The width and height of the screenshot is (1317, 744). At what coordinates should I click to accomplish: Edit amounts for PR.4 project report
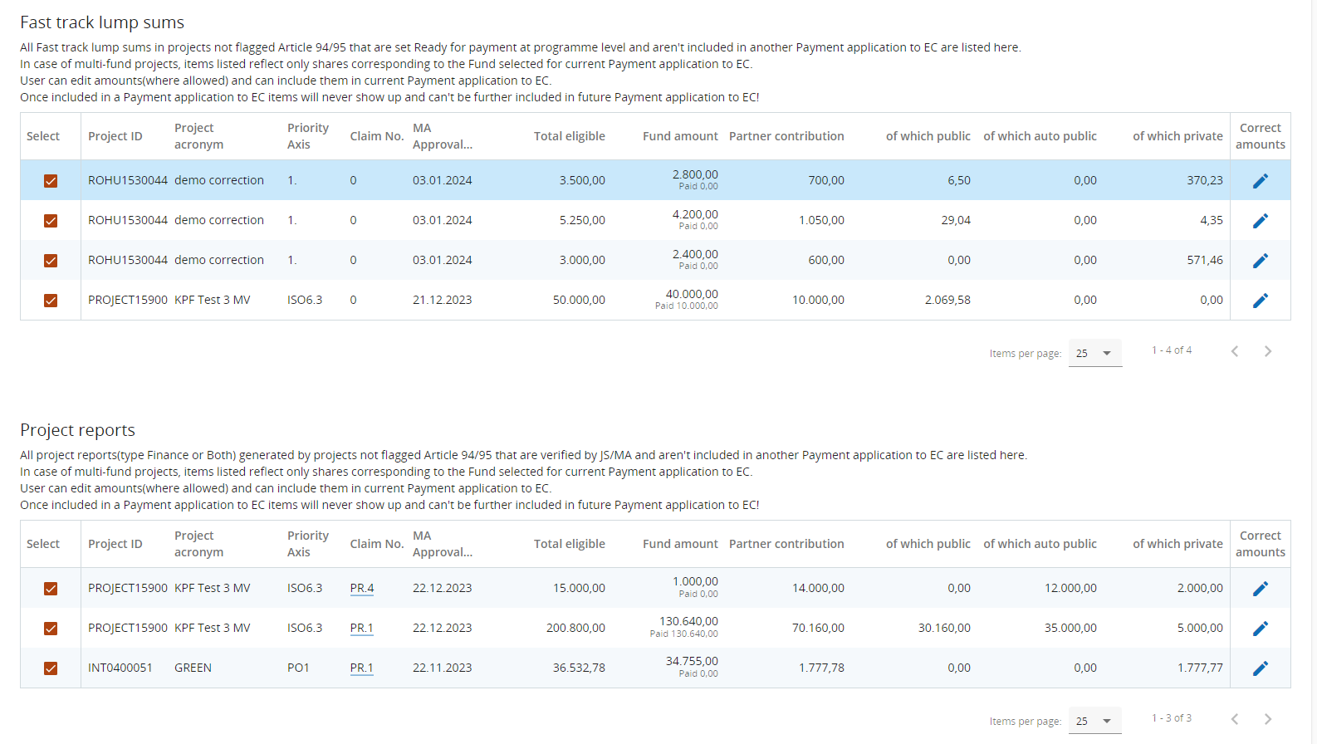pyautogui.click(x=1260, y=589)
